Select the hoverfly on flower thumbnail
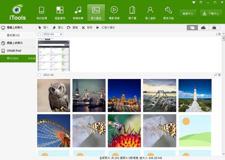 [x=124, y=131]
